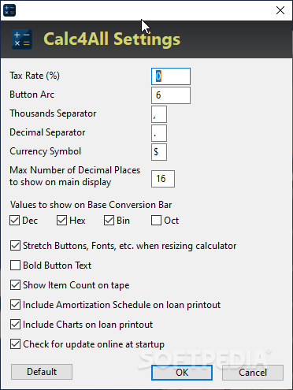Click the Calc4All icon in the title bar
The image size is (293, 390).
[x=9, y=10]
